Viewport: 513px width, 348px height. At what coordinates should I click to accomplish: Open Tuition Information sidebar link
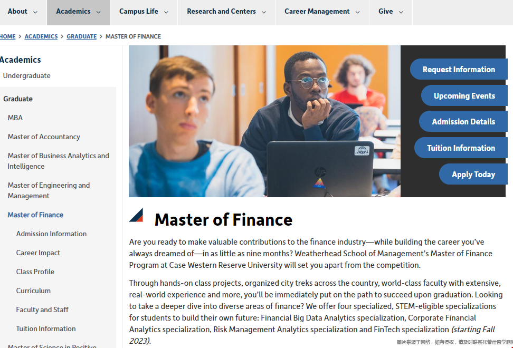click(x=46, y=328)
